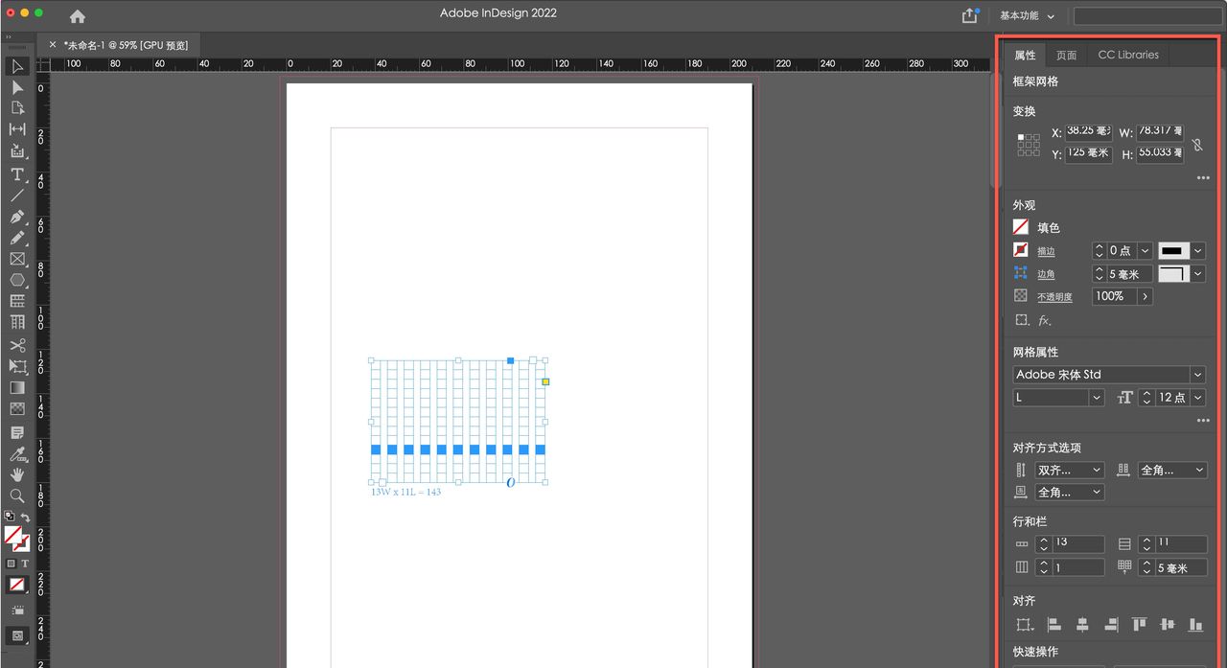Image resolution: width=1227 pixels, height=668 pixels.
Task: Show more transform options ellipsis
Action: pyautogui.click(x=1202, y=178)
